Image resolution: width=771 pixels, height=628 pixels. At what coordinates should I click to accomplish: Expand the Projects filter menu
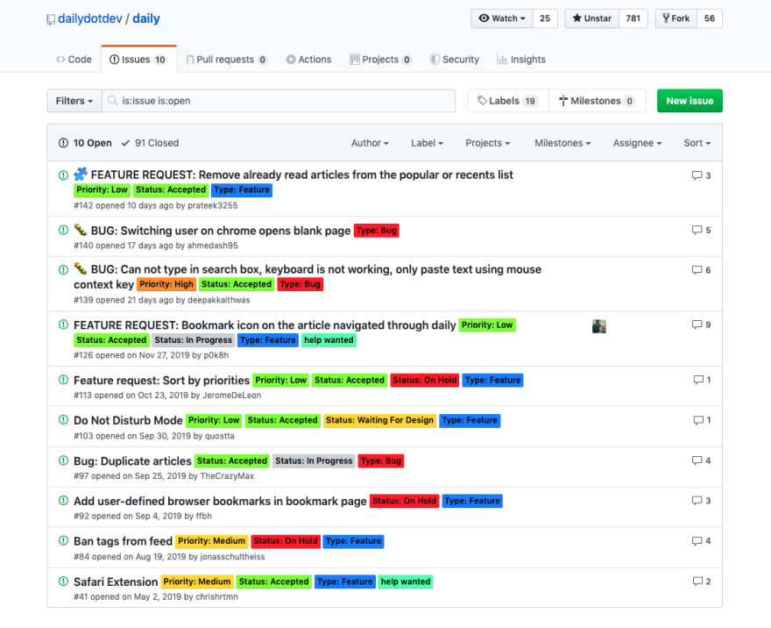pos(488,143)
